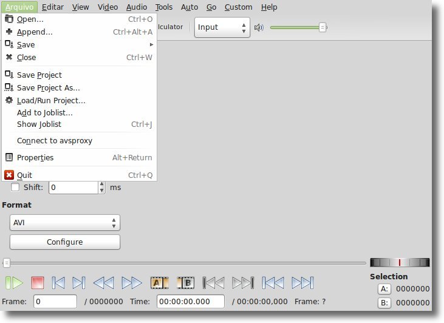Click the jog shuttle wheel control
The width and height of the screenshot is (444, 323).
coord(400,262)
